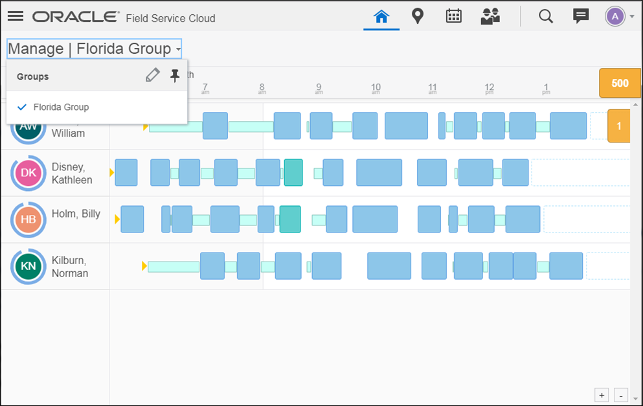Open the chat messages icon
This screenshot has height=406, width=643.
[x=581, y=16]
